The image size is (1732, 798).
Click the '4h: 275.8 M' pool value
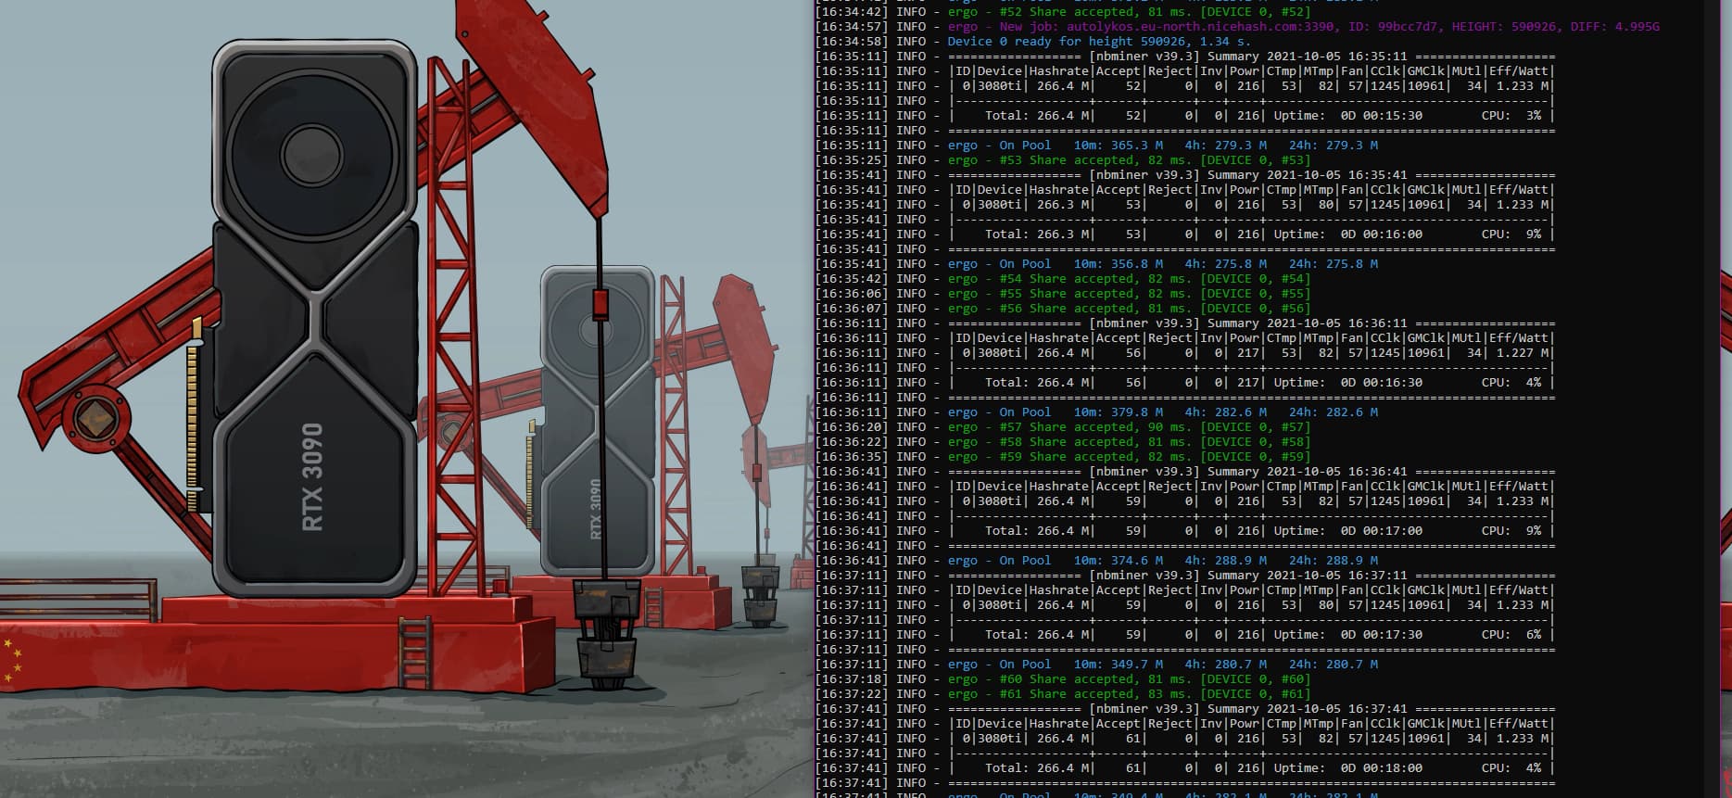pos(1226,264)
